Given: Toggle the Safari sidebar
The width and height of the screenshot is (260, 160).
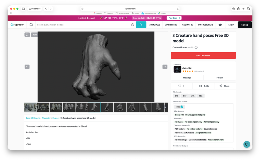Looking at the screenshot, I should coord(23,9).
